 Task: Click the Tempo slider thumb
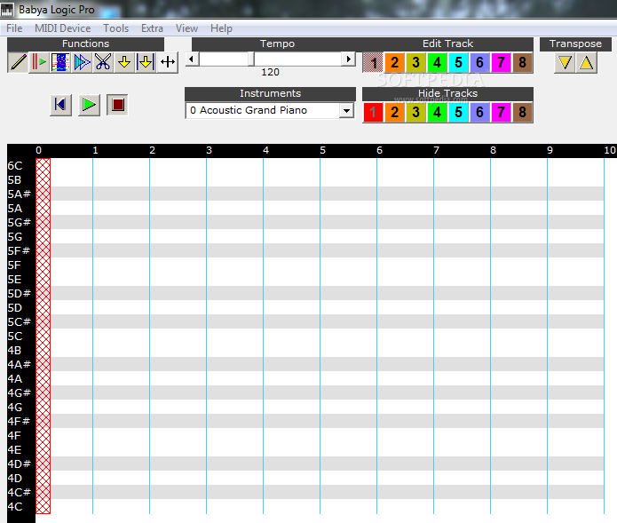[251, 59]
